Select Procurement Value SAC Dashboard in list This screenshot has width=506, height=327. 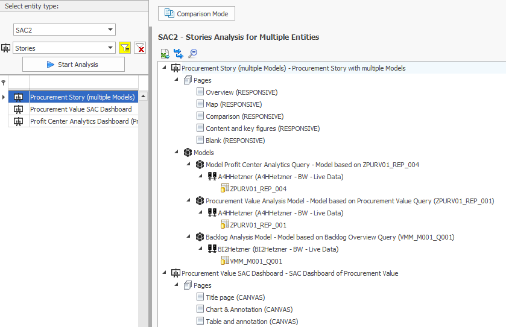click(81, 109)
